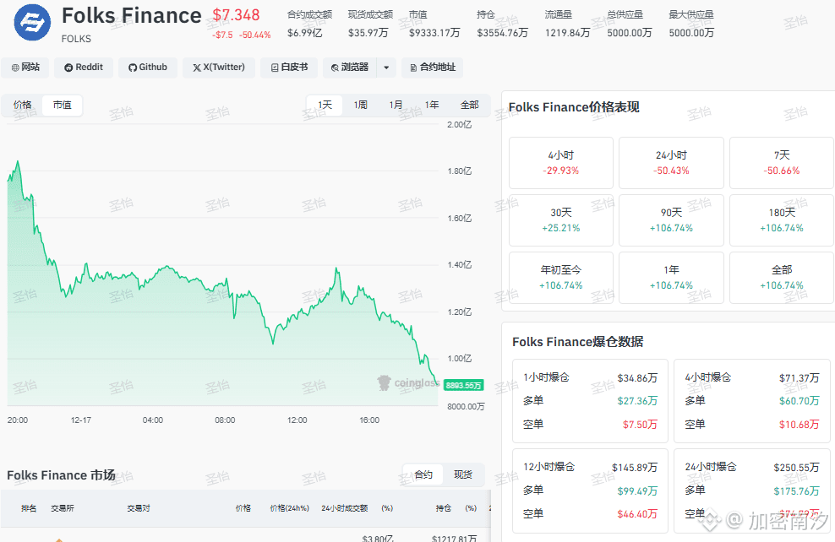Select the 1周 chart range
835x542 pixels.
[361, 106]
